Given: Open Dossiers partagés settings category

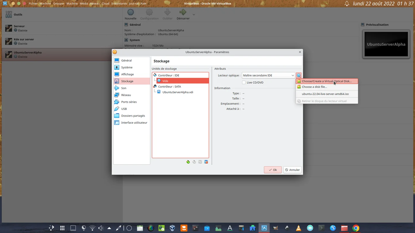Looking at the screenshot, I should coord(132,116).
